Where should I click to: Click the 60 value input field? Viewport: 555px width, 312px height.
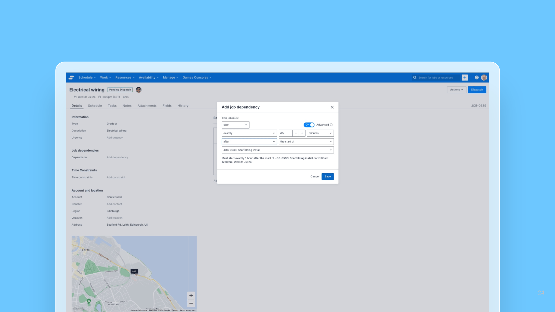(285, 133)
